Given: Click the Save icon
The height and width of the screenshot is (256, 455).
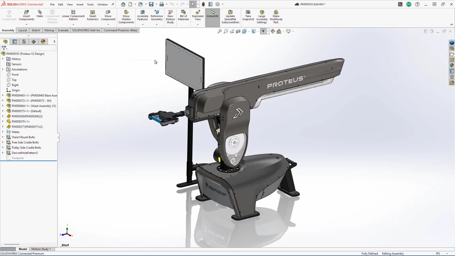Looking at the screenshot, I should click(x=151, y=4).
